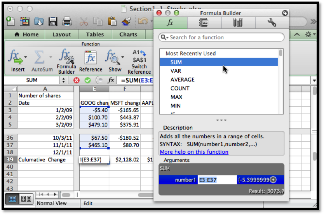Switch to Normal view layout button
This screenshot has width=324, height=215.
click(12, 199)
